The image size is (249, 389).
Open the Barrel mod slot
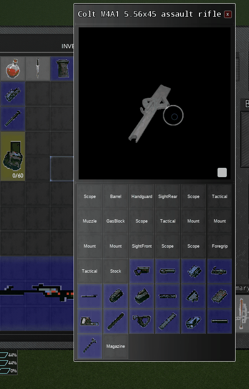tap(116, 197)
